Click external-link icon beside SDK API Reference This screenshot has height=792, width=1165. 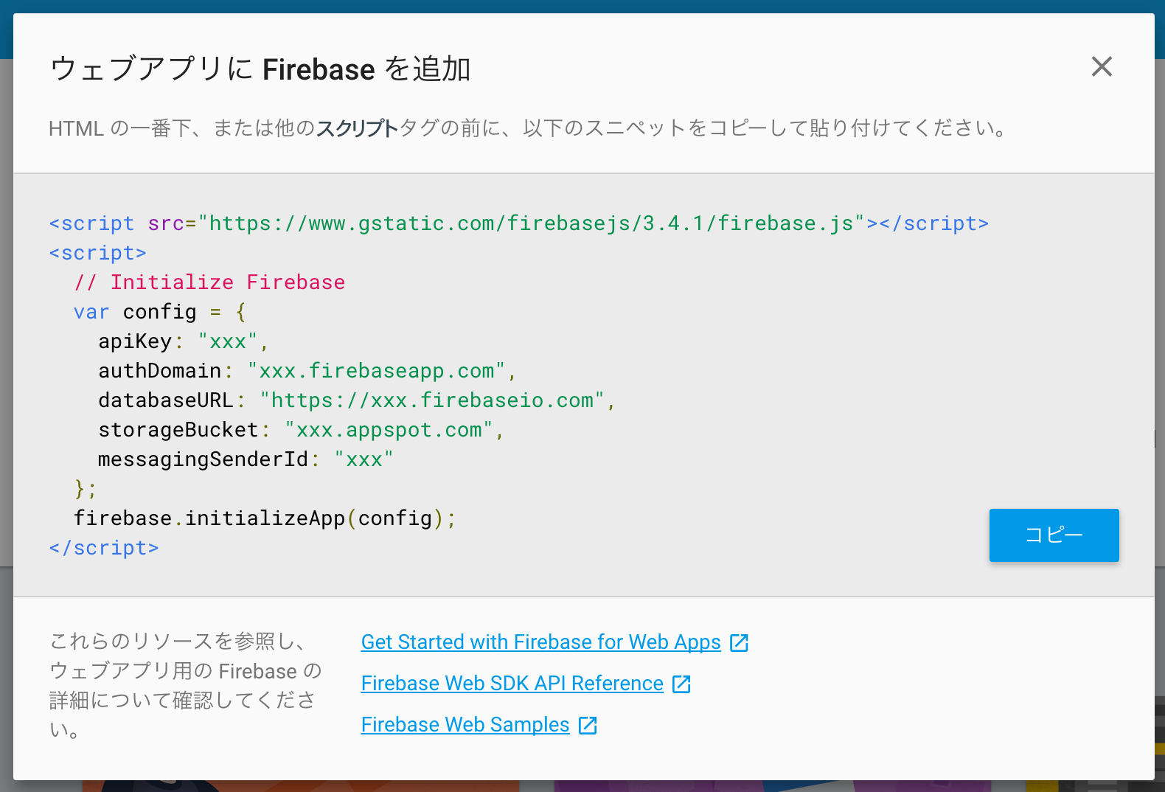[681, 684]
